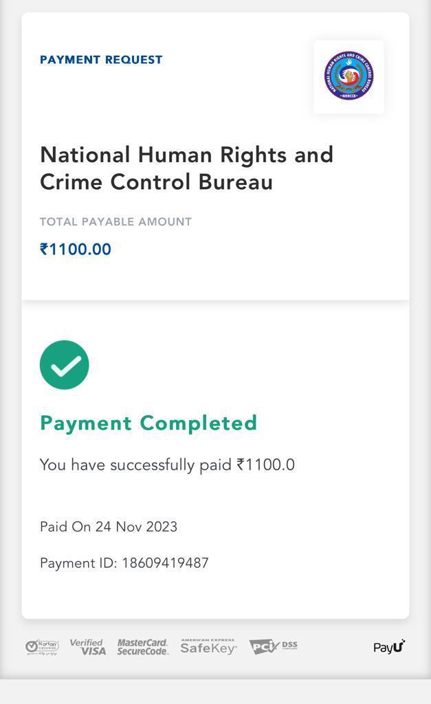The image size is (431, 704).
Task: Click the 'You have successfully paid' text
Action: click(x=135, y=465)
